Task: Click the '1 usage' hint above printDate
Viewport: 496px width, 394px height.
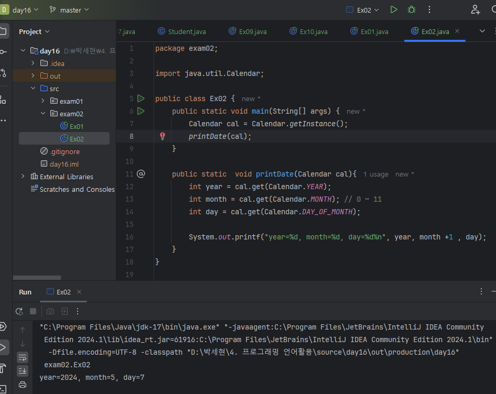Action: click(376, 174)
